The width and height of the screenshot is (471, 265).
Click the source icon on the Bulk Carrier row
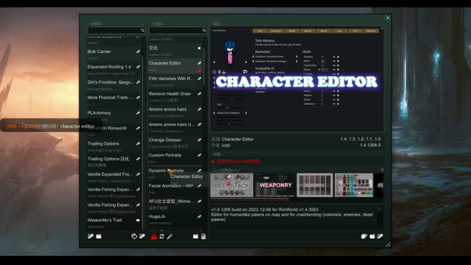138,52
